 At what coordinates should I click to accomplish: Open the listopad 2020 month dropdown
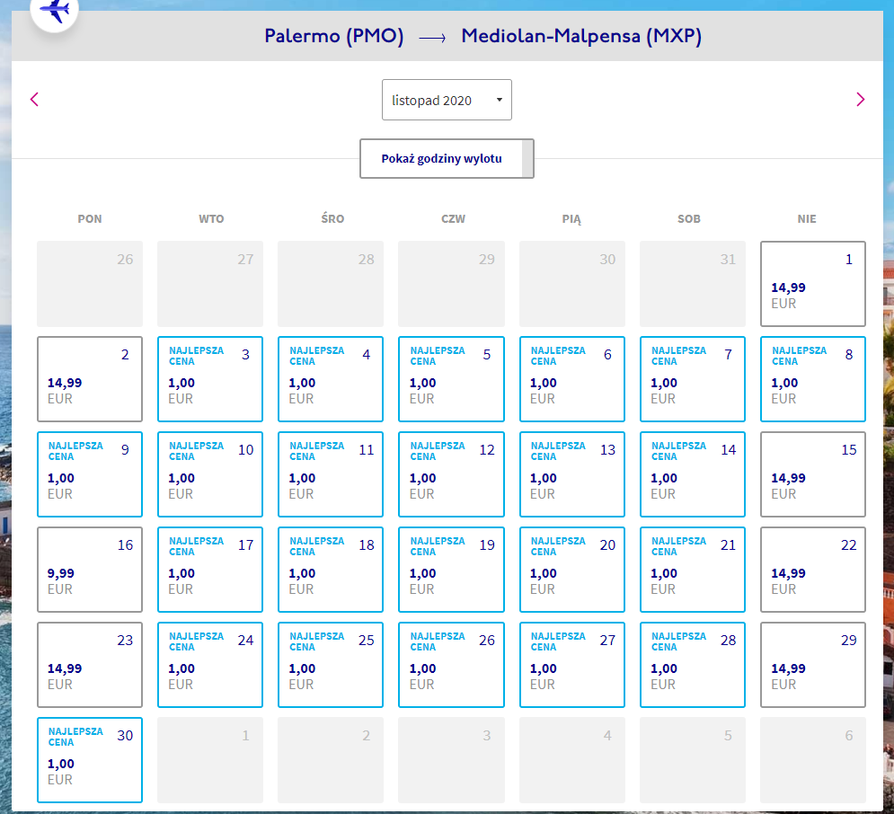click(x=447, y=100)
